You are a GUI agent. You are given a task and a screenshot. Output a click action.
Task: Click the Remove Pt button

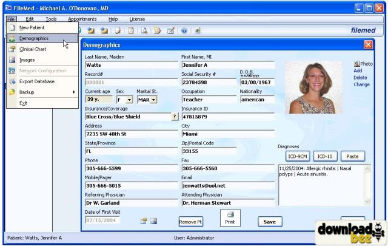pos(190,222)
